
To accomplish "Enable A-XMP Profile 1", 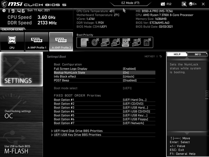I will pos(37,42).
